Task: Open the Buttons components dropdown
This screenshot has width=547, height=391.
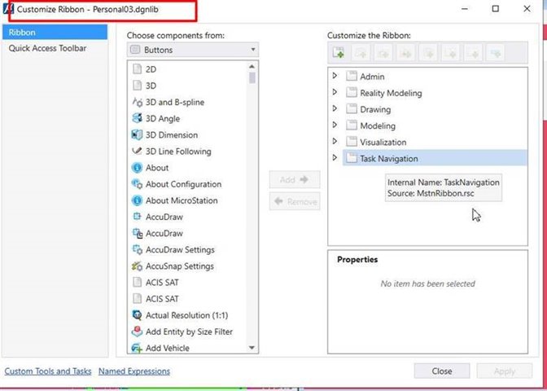Action: 193,50
